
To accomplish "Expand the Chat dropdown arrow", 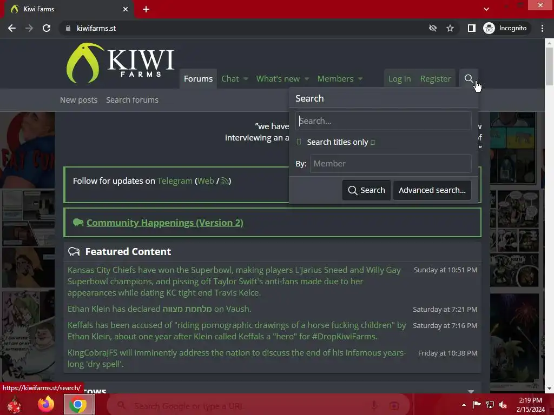I will coord(246,79).
